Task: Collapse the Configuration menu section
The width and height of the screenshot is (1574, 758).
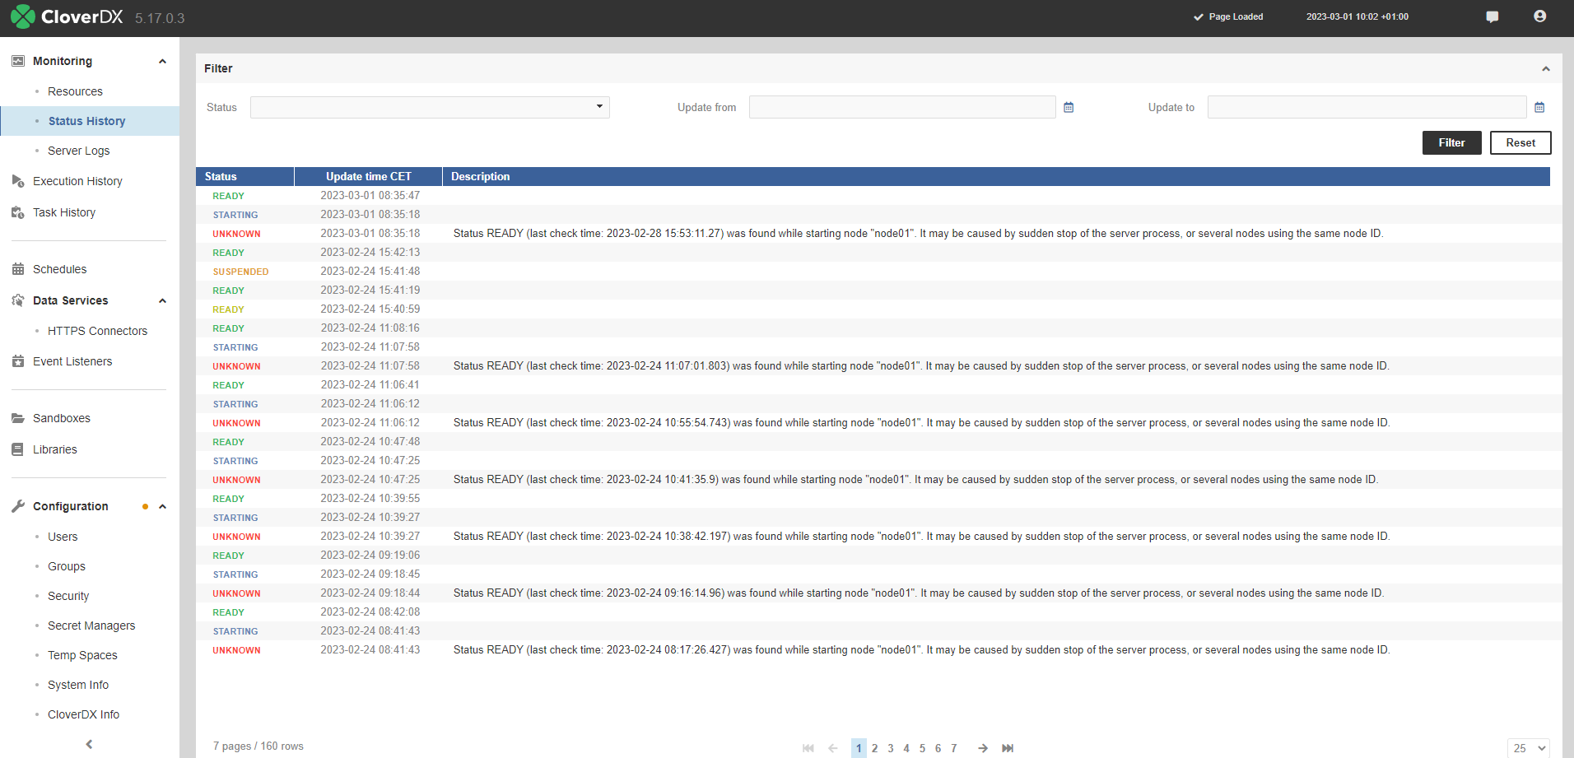Action: (162, 506)
